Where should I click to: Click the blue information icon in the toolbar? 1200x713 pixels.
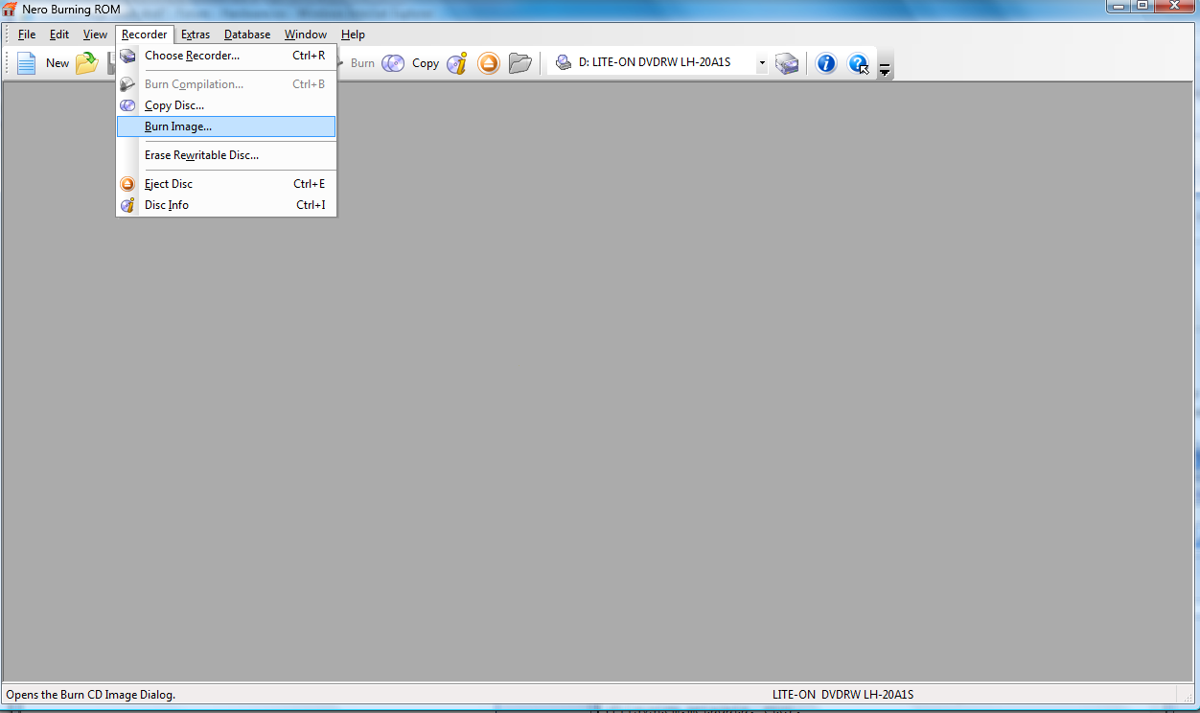(826, 63)
